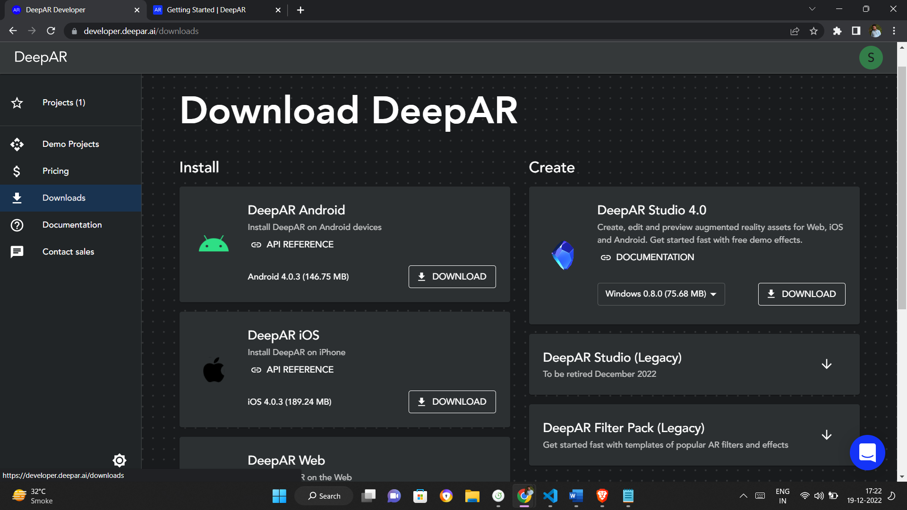Download DeepAR iOS SDK
Image resolution: width=907 pixels, height=510 pixels.
click(452, 402)
